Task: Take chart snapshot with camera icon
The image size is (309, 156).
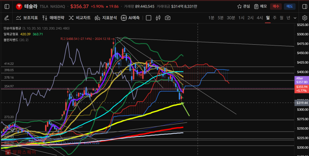Action: [x=167, y=18]
